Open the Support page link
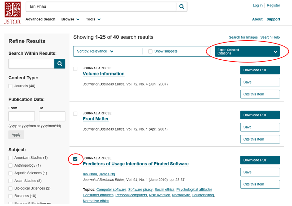 (273, 19)
